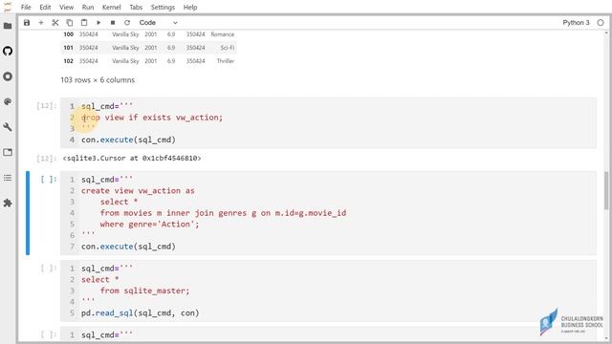Image resolution: width=612 pixels, height=344 pixels.
Task: Open the notebook tools wrench icon
Action: pyautogui.click(x=8, y=127)
